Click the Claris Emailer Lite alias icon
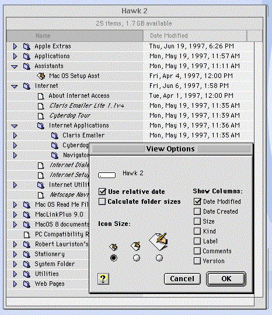Viewport: 272px width, 315px height. [x=41, y=106]
